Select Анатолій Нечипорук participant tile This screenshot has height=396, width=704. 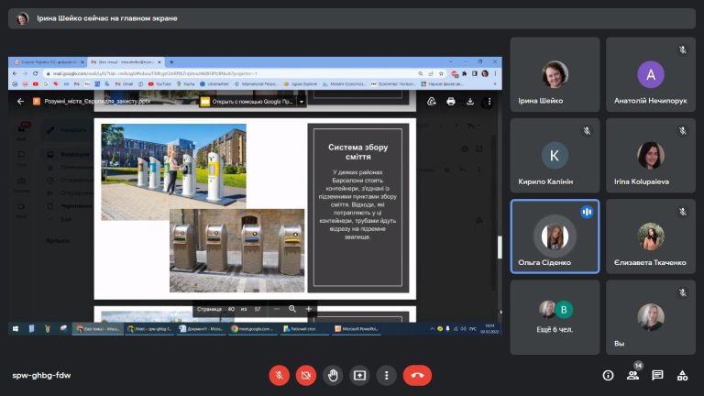click(651, 74)
